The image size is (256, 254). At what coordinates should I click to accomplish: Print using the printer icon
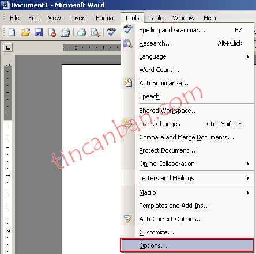point(82,32)
